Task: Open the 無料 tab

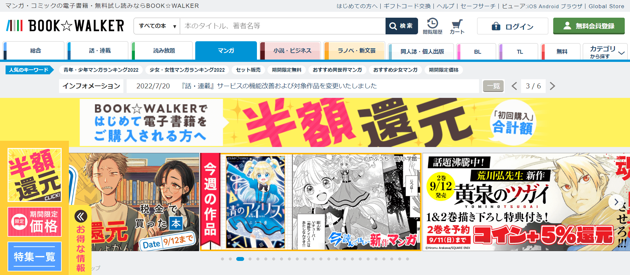Action: pyautogui.click(x=561, y=51)
